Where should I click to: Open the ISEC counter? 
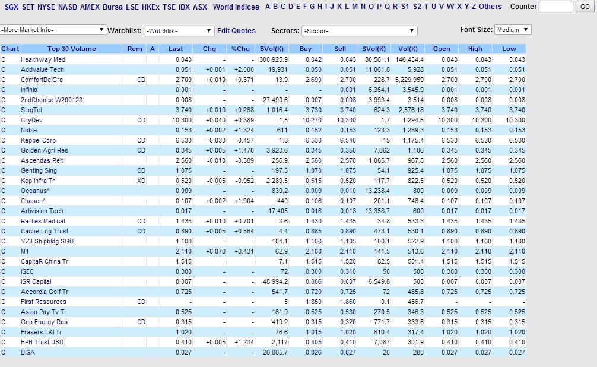tap(27, 272)
